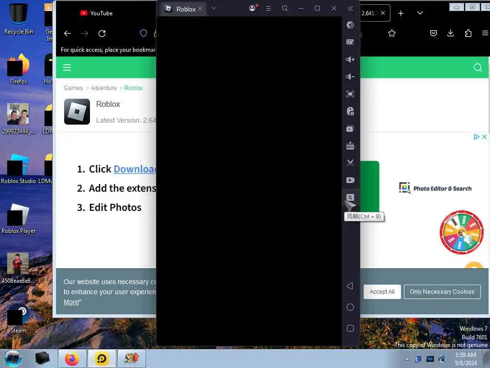The height and width of the screenshot is (368, 490).
Task: Click the Only Necessary Cookies button
Action: 442,292
